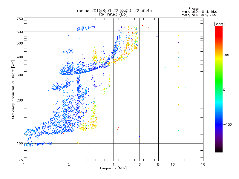
Task: Click the y-axis '750' tick label
Action: click(20, 19)
